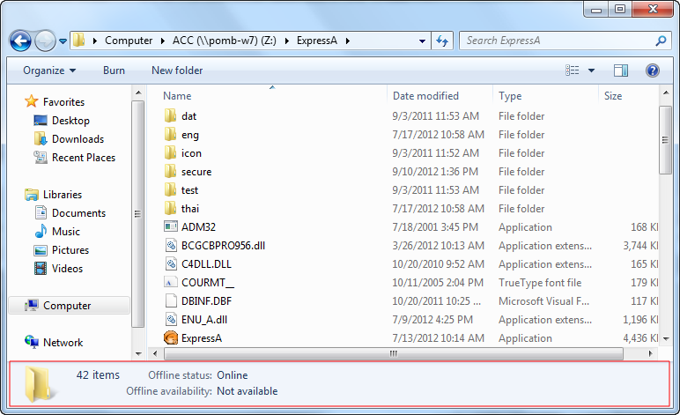
Task: Select the eng folder icon
Action: pyautogui.click(x=170, y=135)
